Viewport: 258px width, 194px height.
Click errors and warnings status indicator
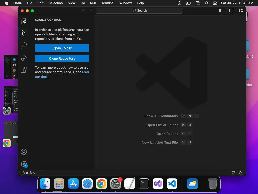click(x=28, y=173)
